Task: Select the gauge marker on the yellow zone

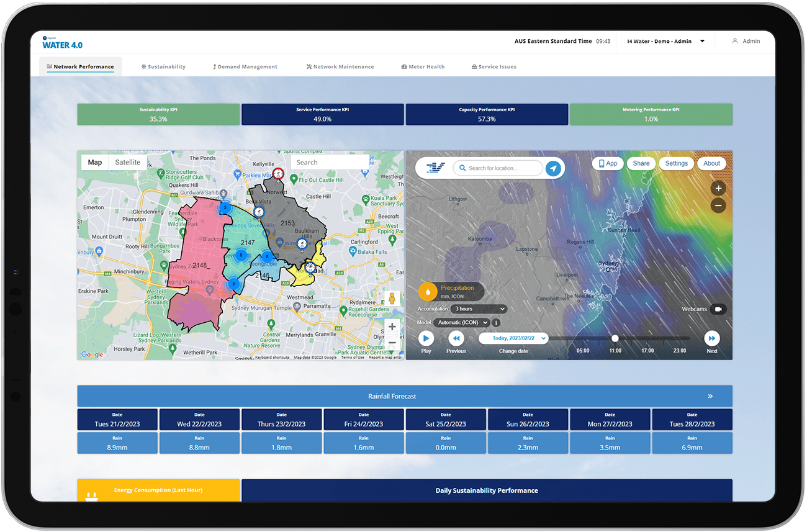Action: (310, 268)
